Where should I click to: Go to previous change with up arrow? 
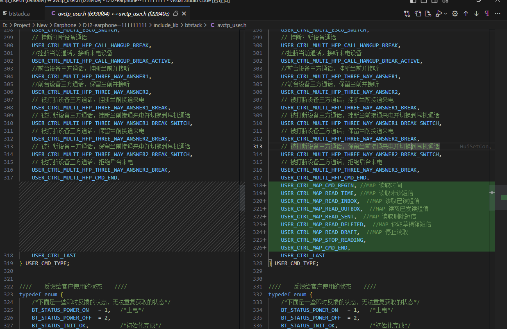[x=466, y=14]
